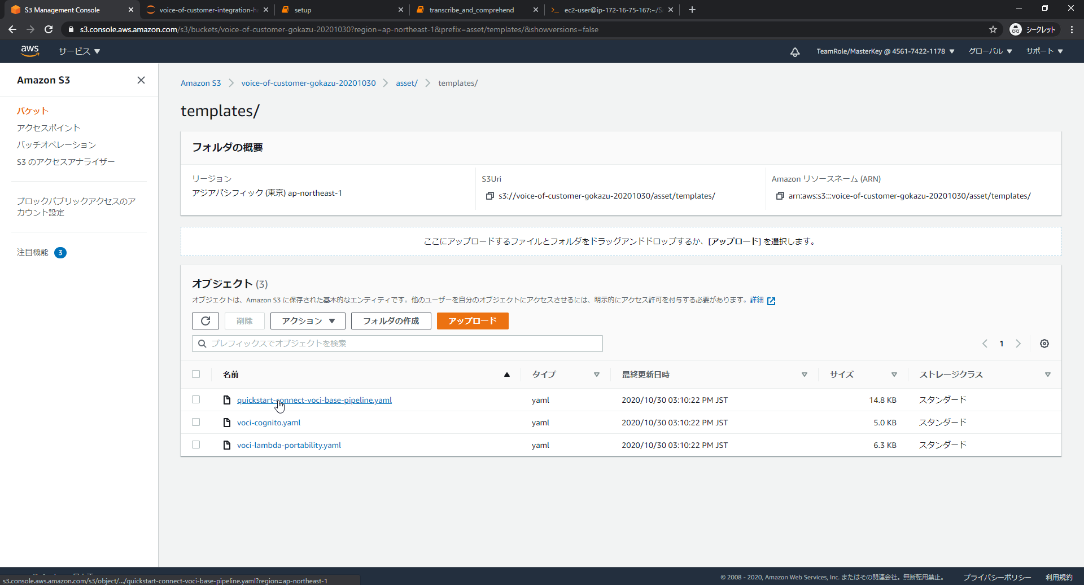Check the voci-lambda-portability.yaml row checkbox
1084x585 pixels.
point(196,445)
